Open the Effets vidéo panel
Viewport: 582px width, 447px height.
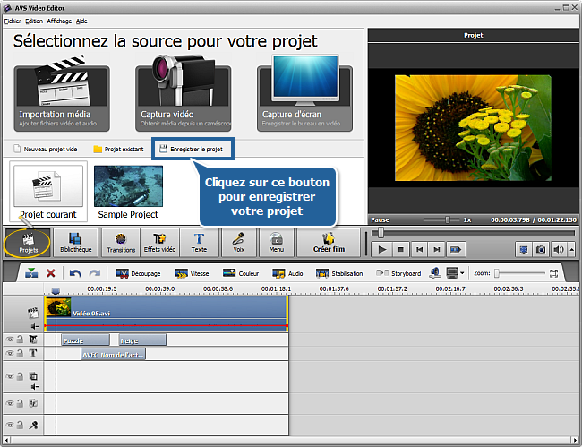[160, 243]
